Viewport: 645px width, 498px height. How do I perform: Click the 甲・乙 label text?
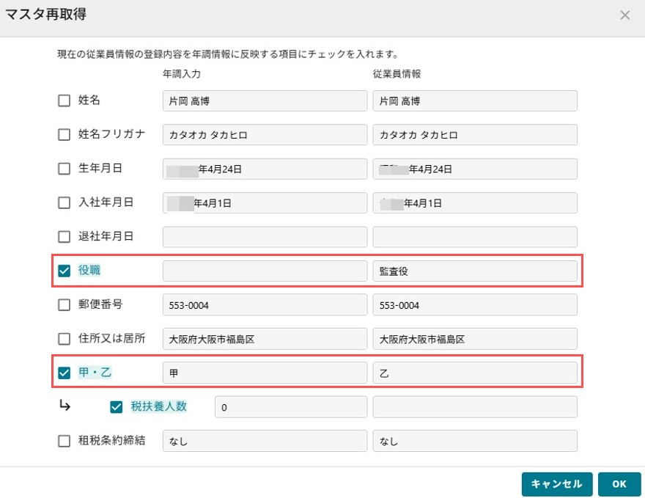pyautogui.click(x=95, y=373)
